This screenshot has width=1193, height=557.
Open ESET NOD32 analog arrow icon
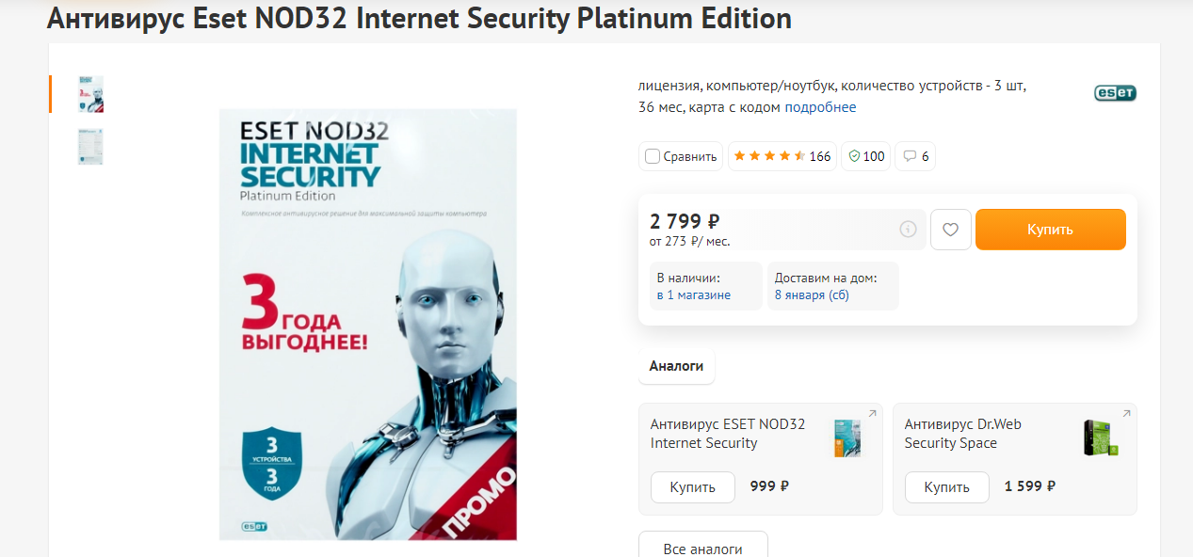pyautogui.click(x=871, y=414)
